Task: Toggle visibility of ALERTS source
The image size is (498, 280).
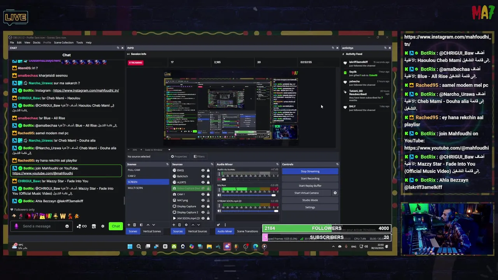Action: pyautogui.click(x=203, y=182)
